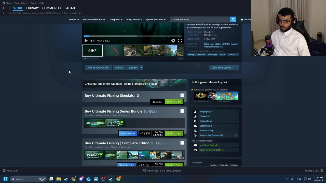Image resolution: width=326 pixels, height=183 pixels.
Task: Open Bundle info for Complete Edition
Action: [x=127, y=165]
